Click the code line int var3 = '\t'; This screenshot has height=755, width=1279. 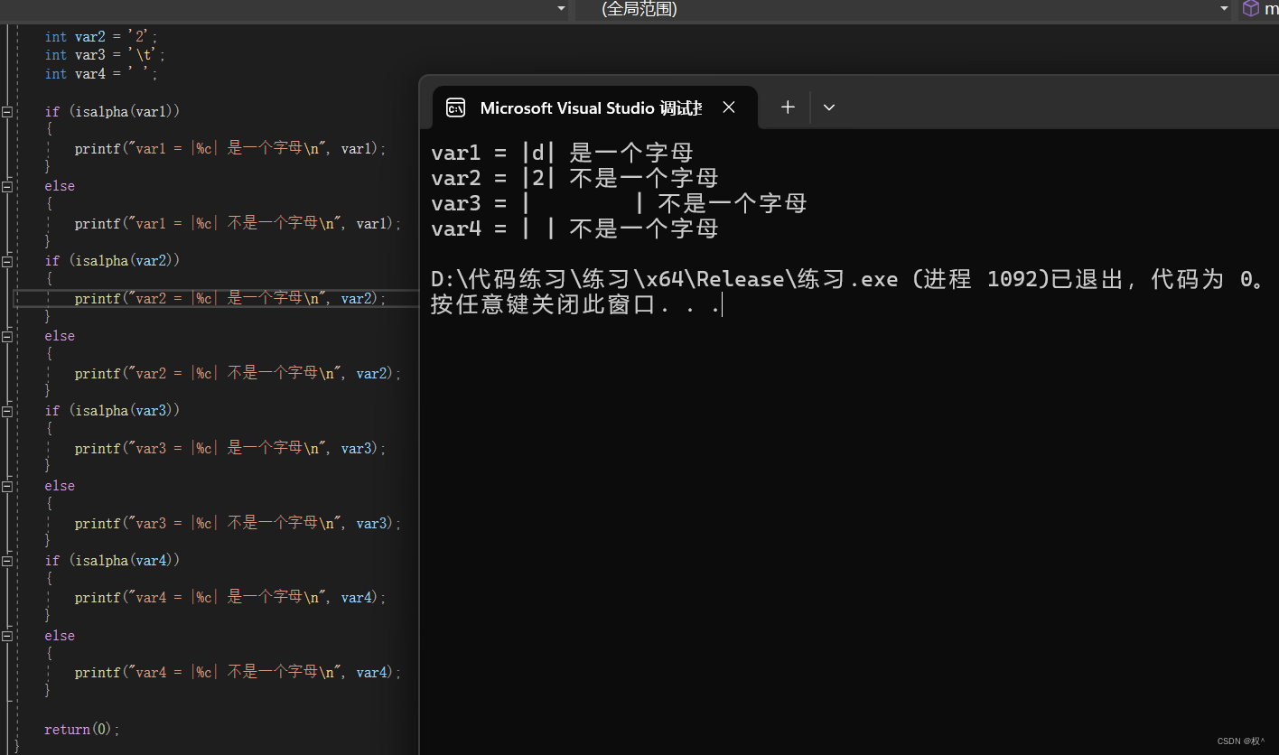pyautogui.click(x=105, y=55)
